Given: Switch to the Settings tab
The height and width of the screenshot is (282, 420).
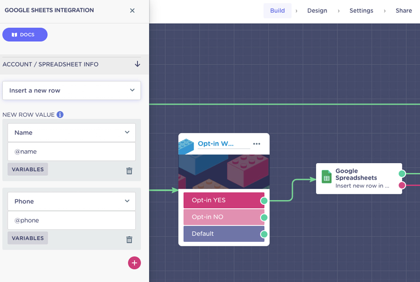Looking at the screenshot, I should (x=361, y=11).
